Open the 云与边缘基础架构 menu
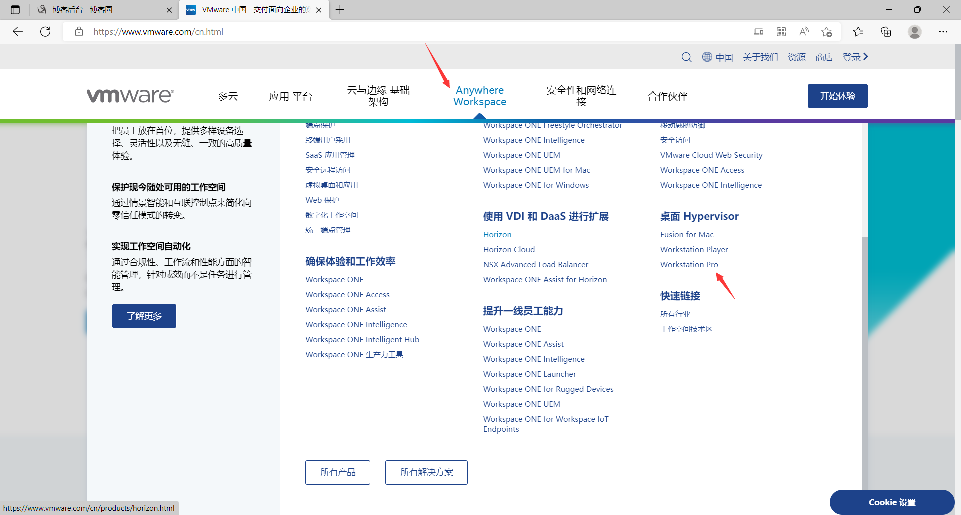This screenshot has width=961, height=515. [378, 96]
